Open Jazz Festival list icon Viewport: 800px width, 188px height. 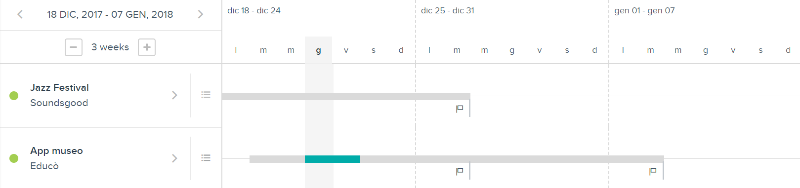tap(206, 95)
